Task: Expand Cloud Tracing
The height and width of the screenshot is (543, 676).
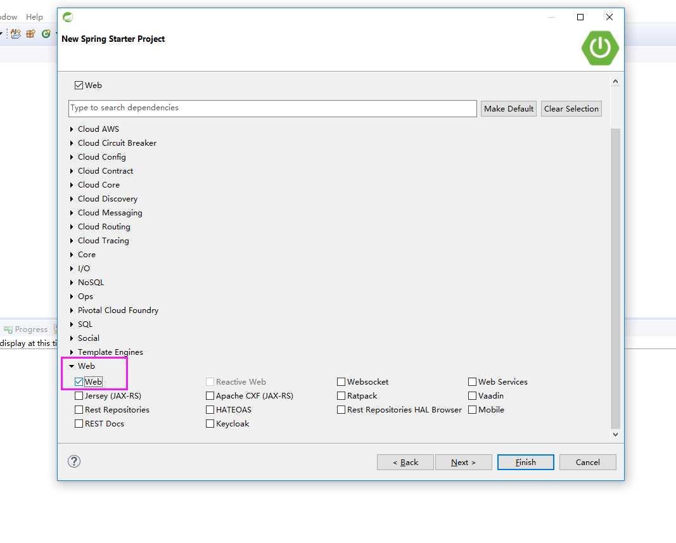Action: (x=72, y=241)
